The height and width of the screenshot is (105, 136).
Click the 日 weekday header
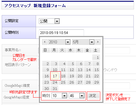point(46,50)
